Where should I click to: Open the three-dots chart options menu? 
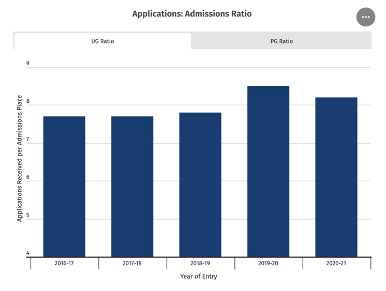point(366,17)
